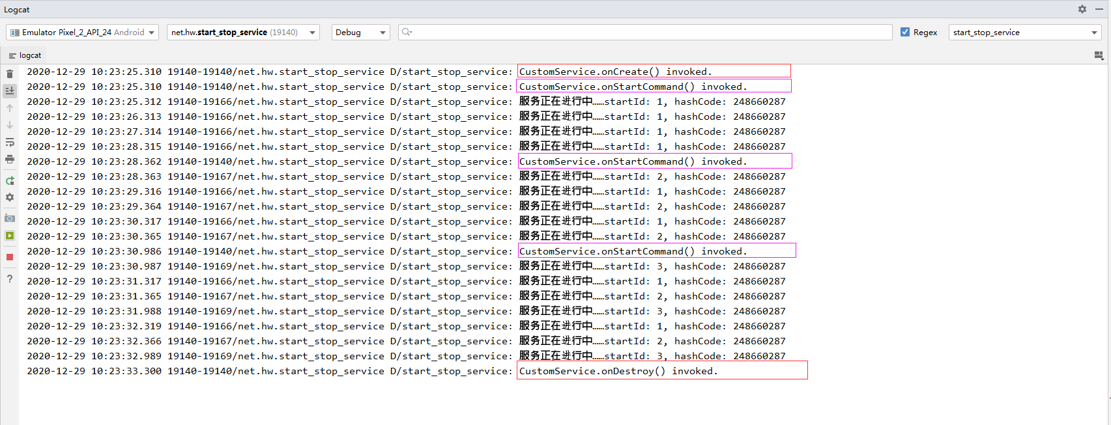Open the Emulator Pixel_2_API_24 device dropdown
Screen dimensions: 1111x425
point(82,32)
